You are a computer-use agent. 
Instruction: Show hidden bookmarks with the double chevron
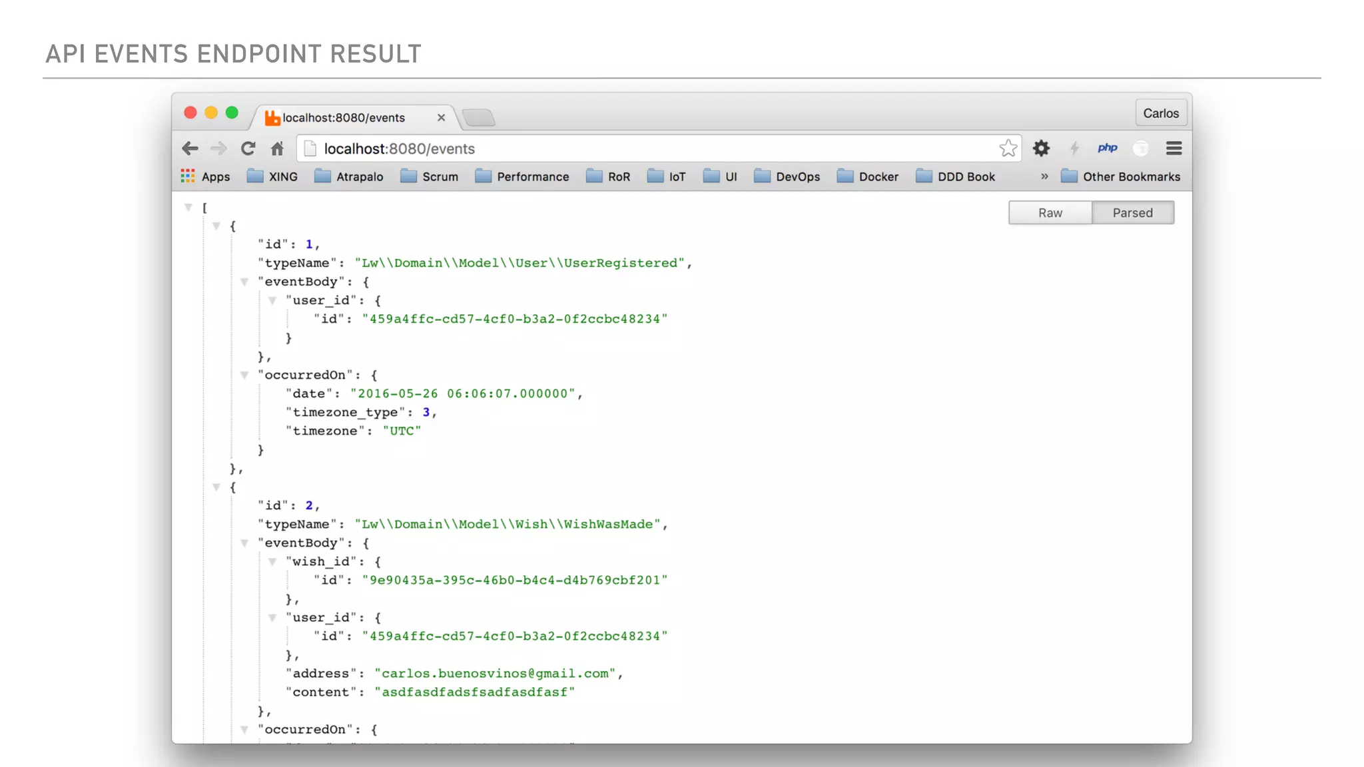click(1044, 176)
